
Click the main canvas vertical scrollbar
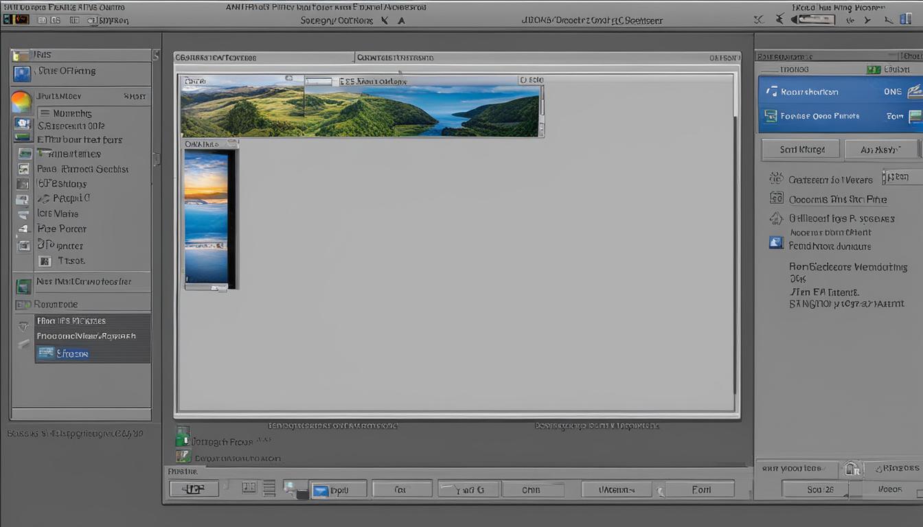tap(736, 233)
